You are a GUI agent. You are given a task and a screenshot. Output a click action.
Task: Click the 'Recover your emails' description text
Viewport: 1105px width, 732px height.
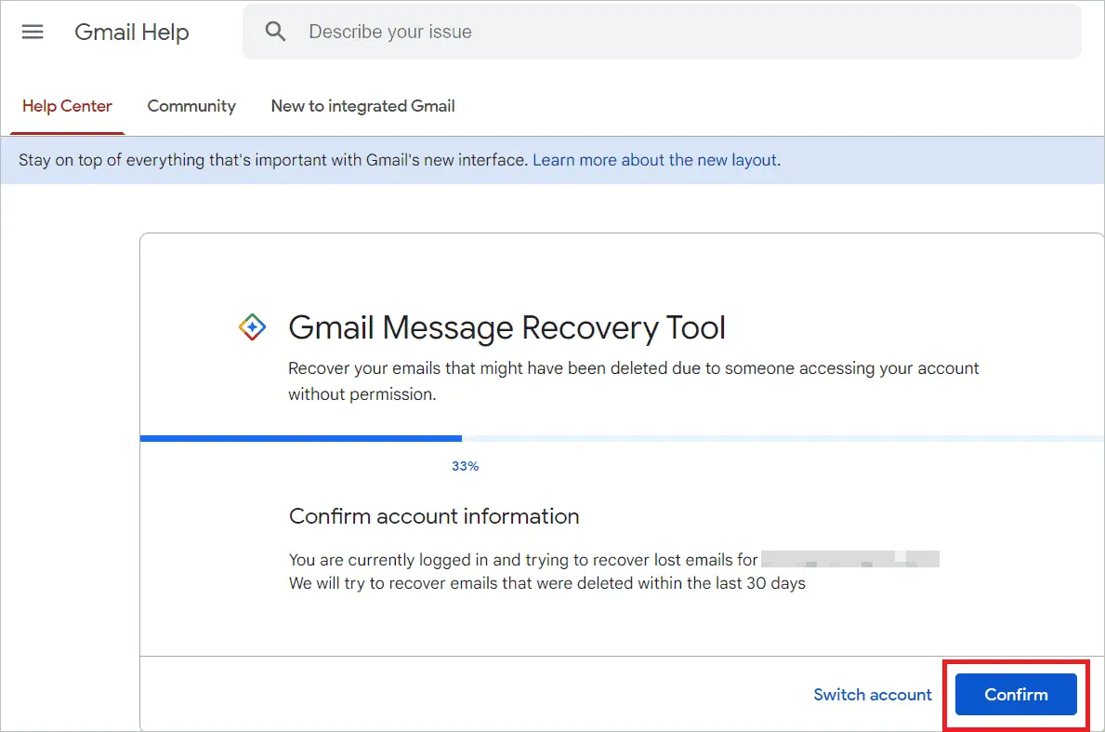[634, 380]
